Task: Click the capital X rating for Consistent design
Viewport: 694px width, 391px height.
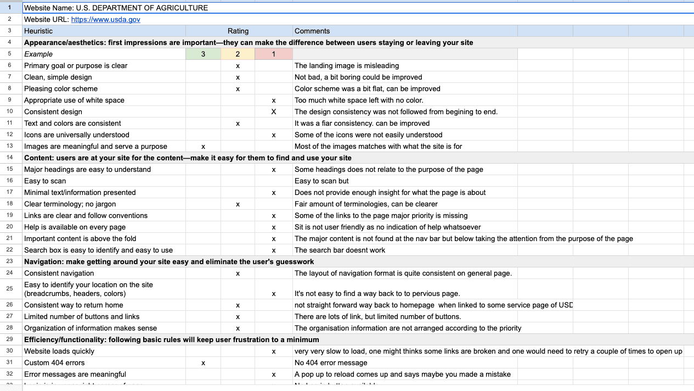Action: [273, 111]
